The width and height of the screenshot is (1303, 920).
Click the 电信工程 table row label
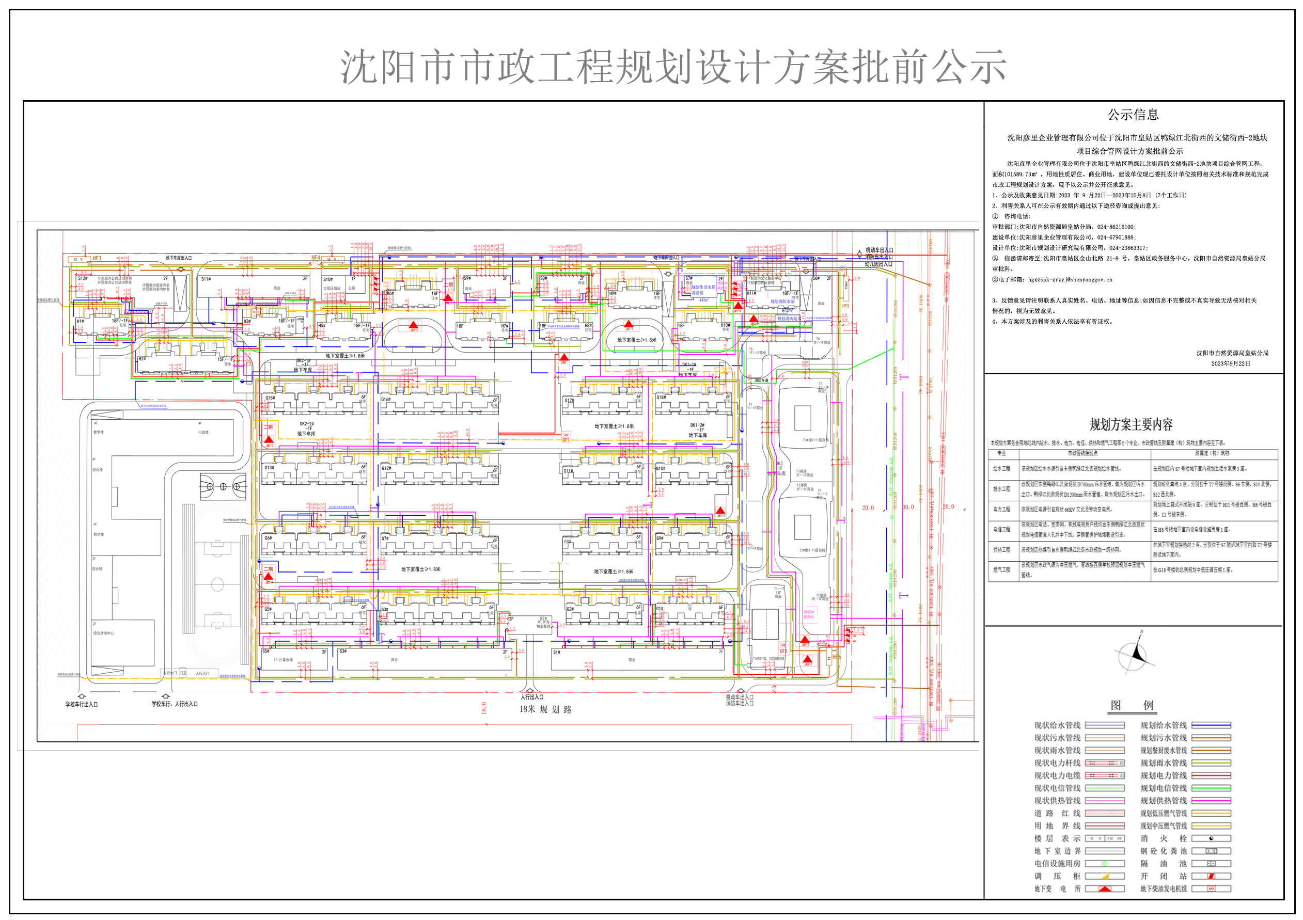(1002, 529)
